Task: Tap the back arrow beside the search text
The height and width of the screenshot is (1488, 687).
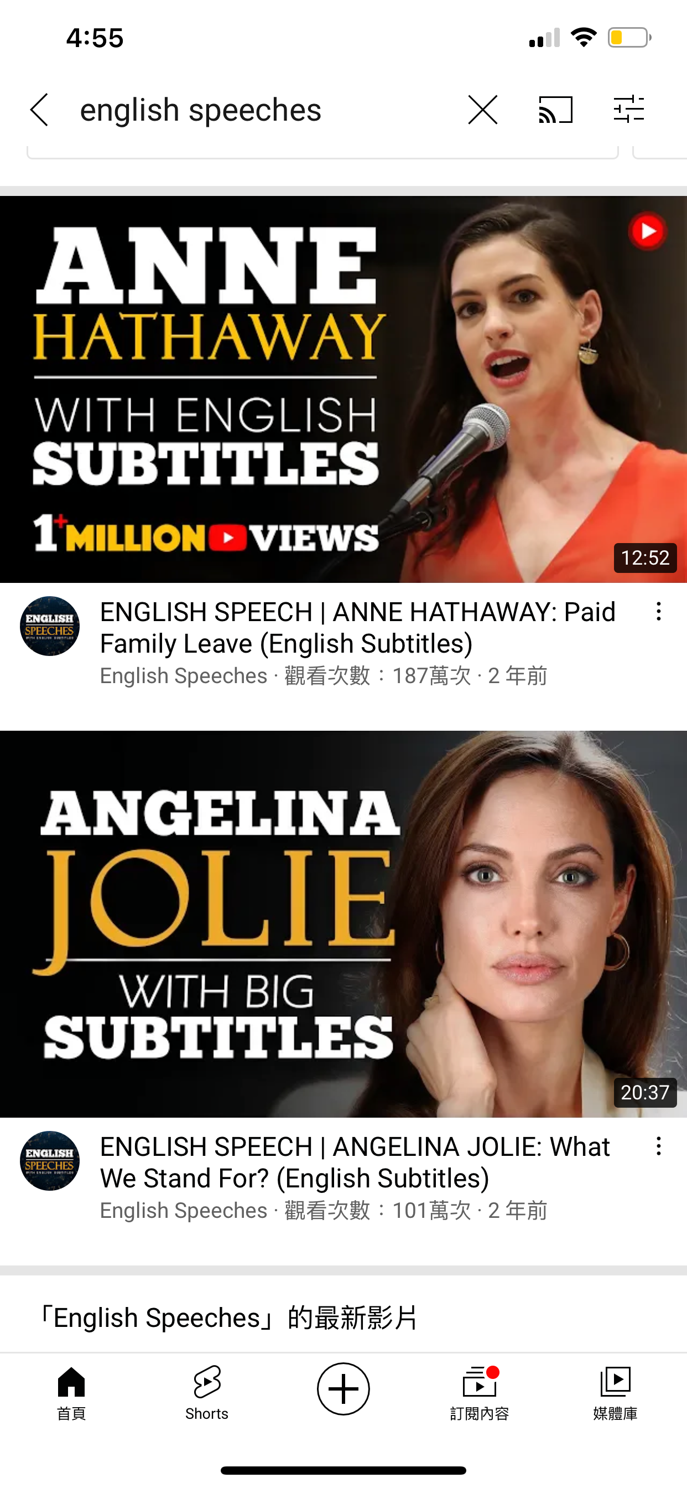Action: (39, 110)
